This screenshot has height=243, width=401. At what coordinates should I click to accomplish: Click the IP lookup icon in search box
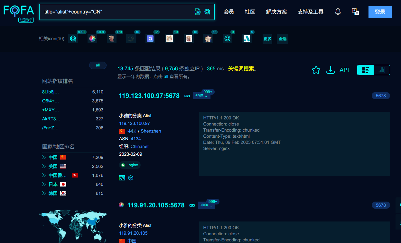198,12
